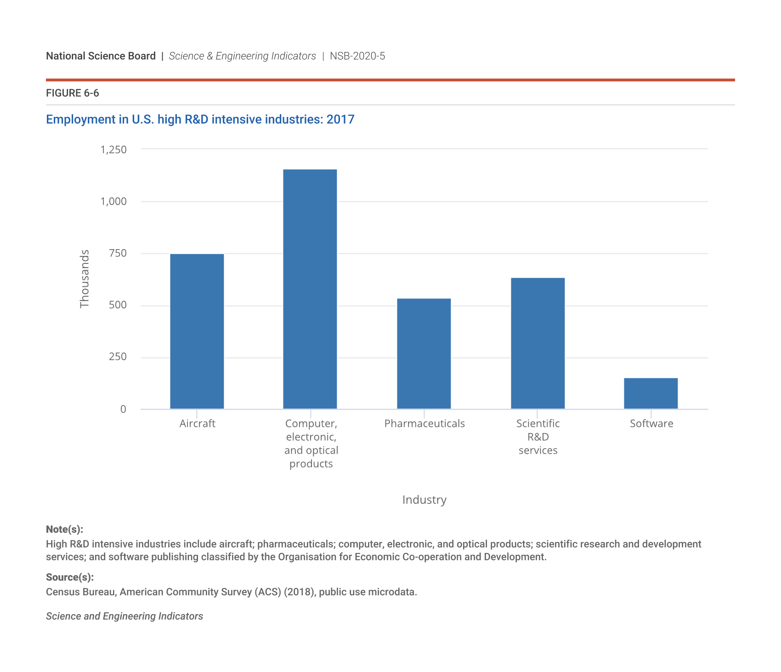
Task: Click the 1,000 y-axis tick label
Action: point(113,201)
